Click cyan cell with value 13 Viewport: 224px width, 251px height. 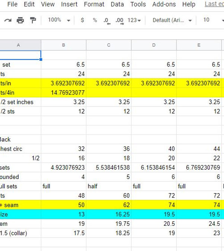(64, 214)
